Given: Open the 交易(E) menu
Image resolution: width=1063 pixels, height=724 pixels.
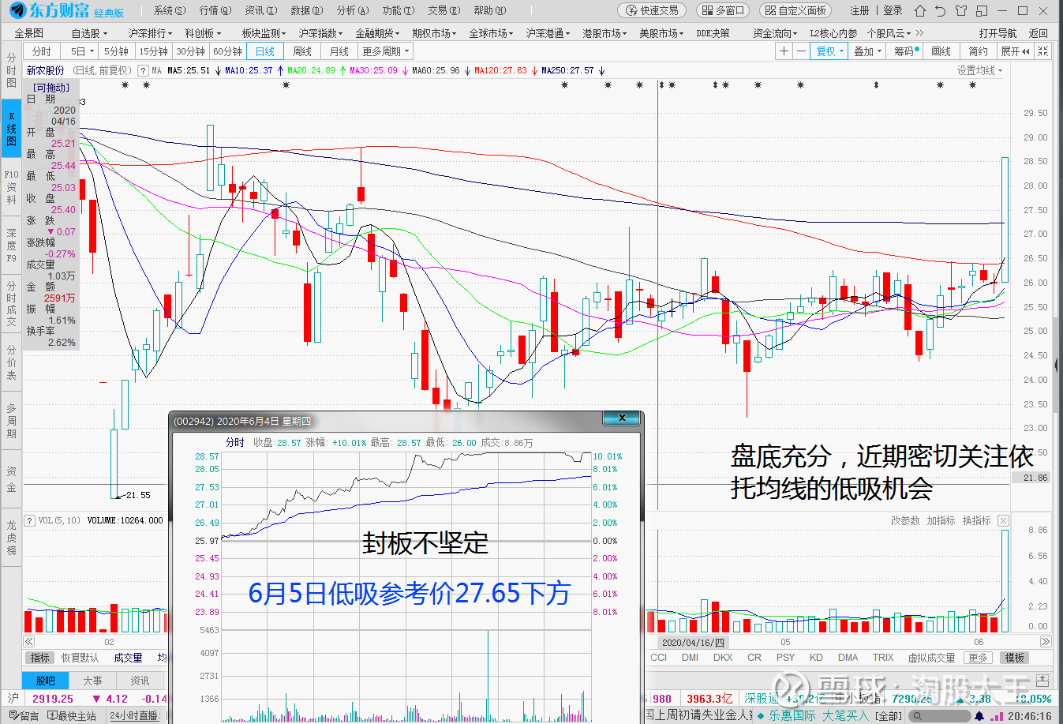Looking at the screenshot, I should [444, 10].
